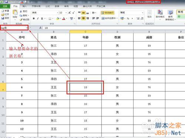Open the name box dropdown arrow

(27, 28)
